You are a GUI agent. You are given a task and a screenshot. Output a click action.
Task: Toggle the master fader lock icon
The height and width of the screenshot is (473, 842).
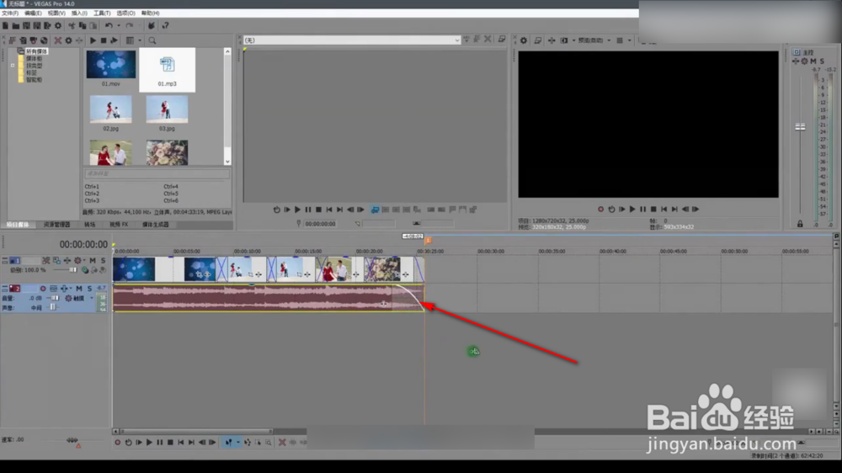point(800,224)
